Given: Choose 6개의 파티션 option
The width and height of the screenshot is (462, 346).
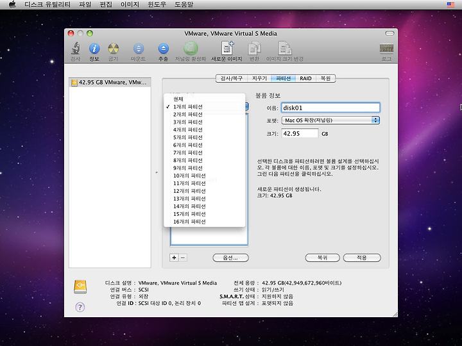Looking at the screenshot, I should tap(205, 145).
